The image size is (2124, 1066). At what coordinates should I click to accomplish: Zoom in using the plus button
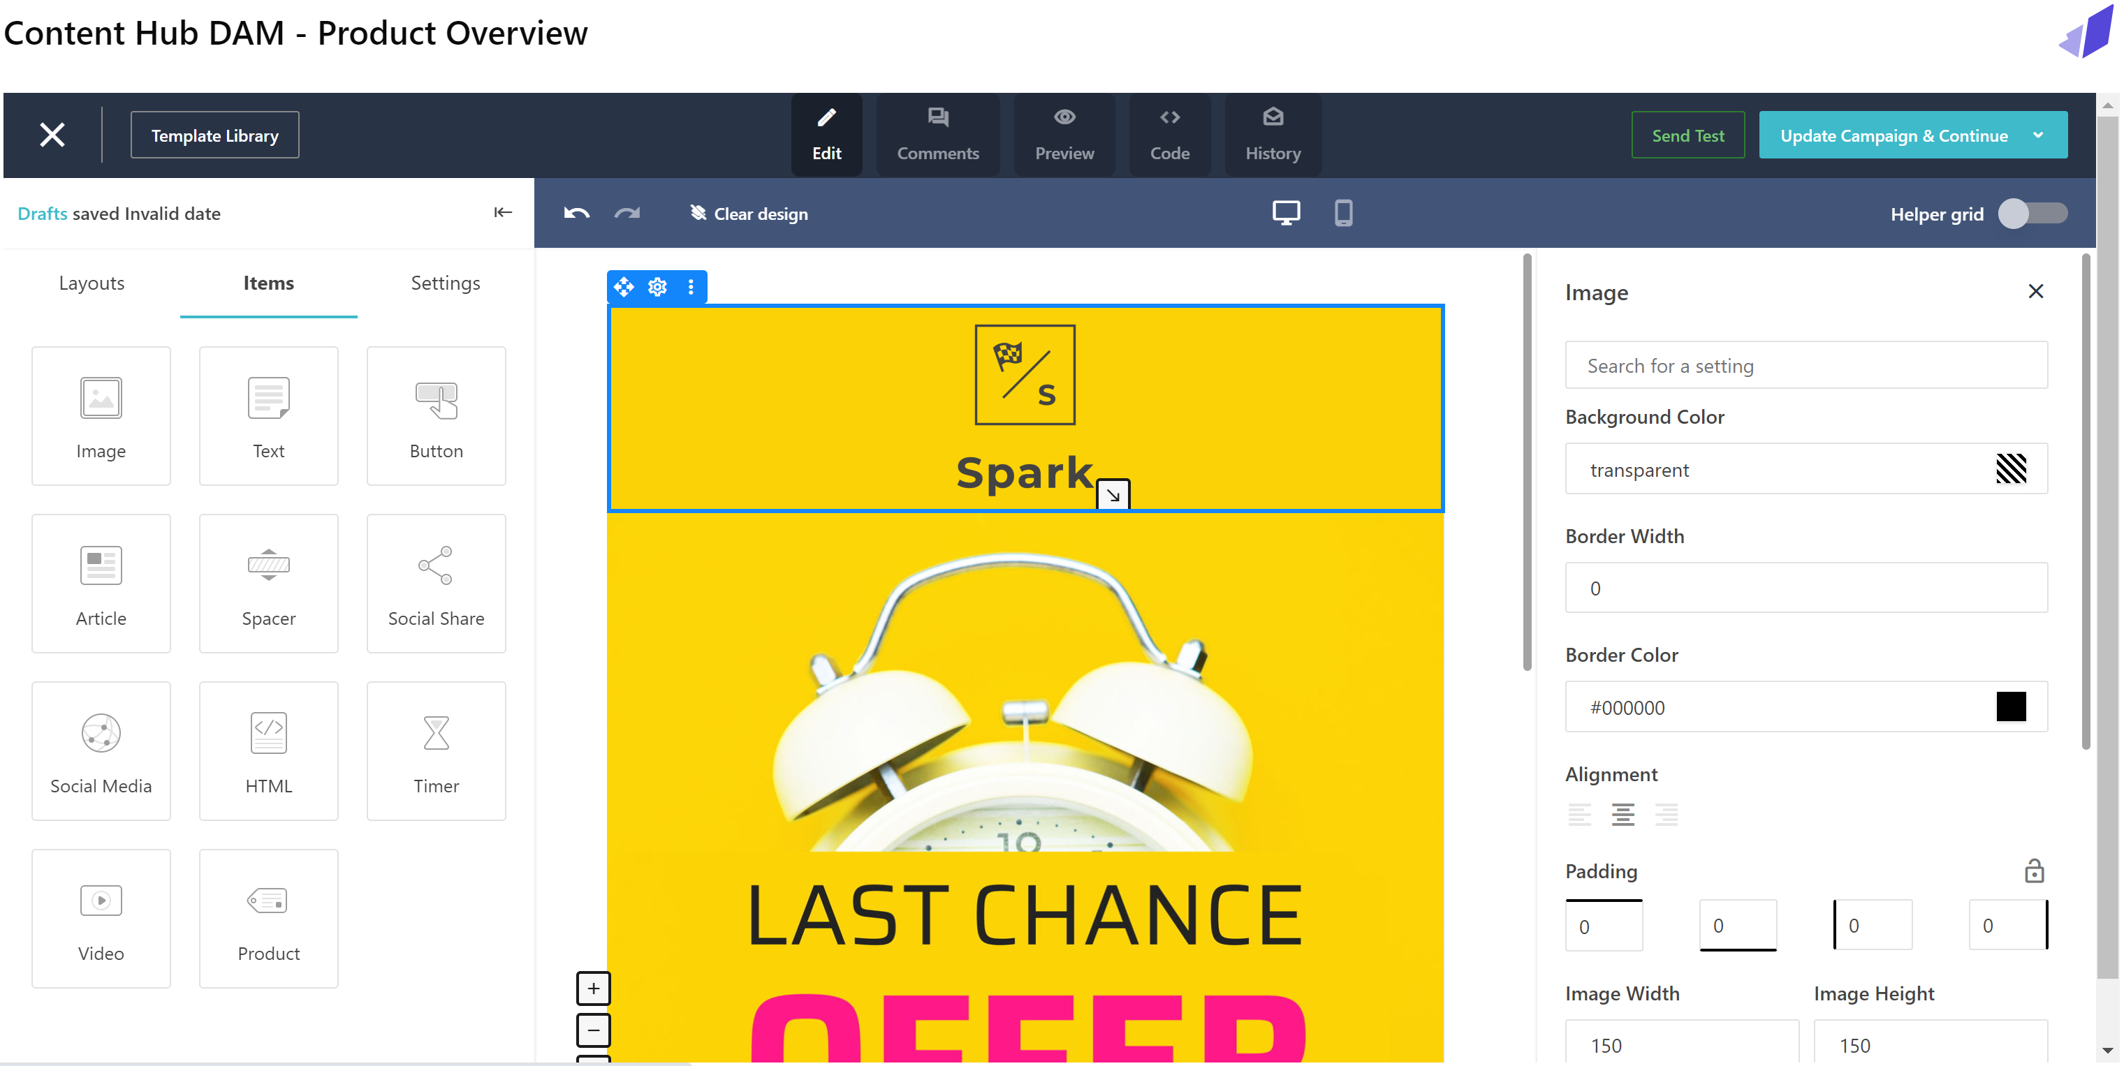593,989
